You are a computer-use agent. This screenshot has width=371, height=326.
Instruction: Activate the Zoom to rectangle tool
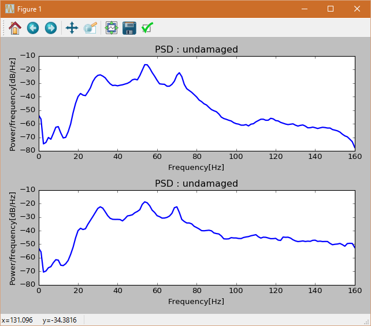[90, 28]
